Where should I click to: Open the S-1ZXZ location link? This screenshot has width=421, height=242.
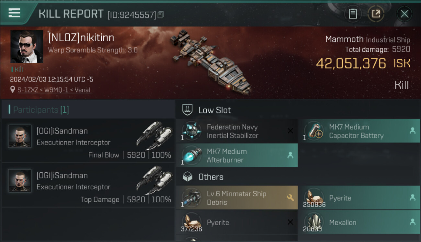54,90
